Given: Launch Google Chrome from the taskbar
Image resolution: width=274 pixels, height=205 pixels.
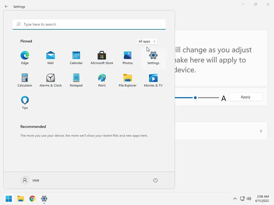Looking at the screenshot, I should pos(32,199).
